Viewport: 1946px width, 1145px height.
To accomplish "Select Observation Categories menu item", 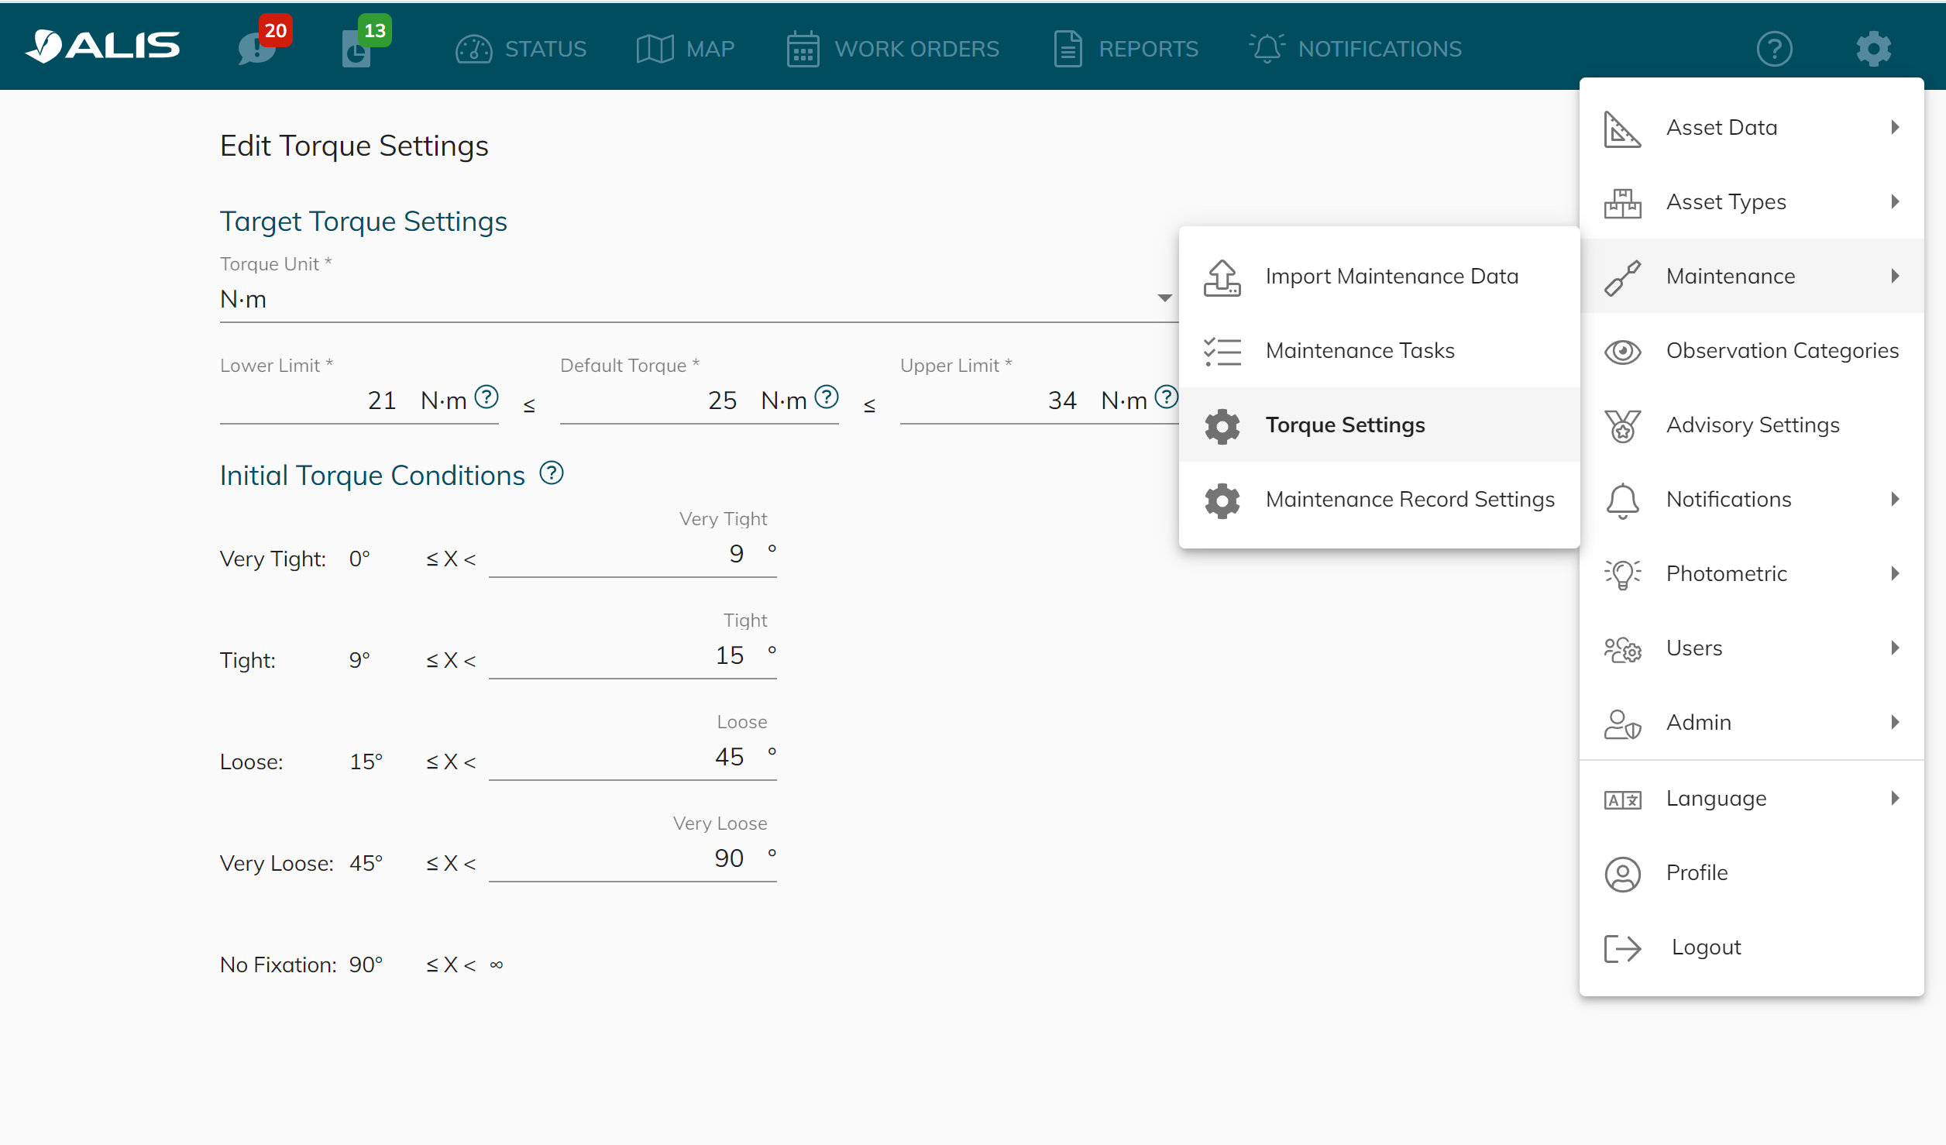I will [1781, 351].
